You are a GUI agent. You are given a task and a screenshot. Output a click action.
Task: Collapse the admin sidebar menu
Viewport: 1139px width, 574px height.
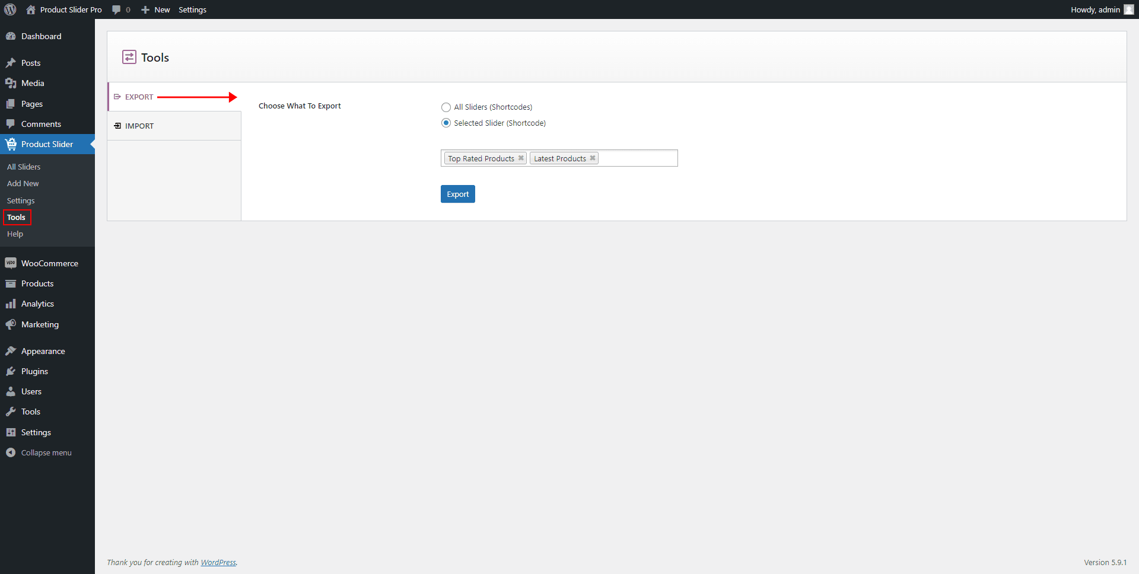pos(39,452)
